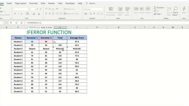Open the Page Layout ribbon tab
Screen dimensions: 189x106
[20, 3]
